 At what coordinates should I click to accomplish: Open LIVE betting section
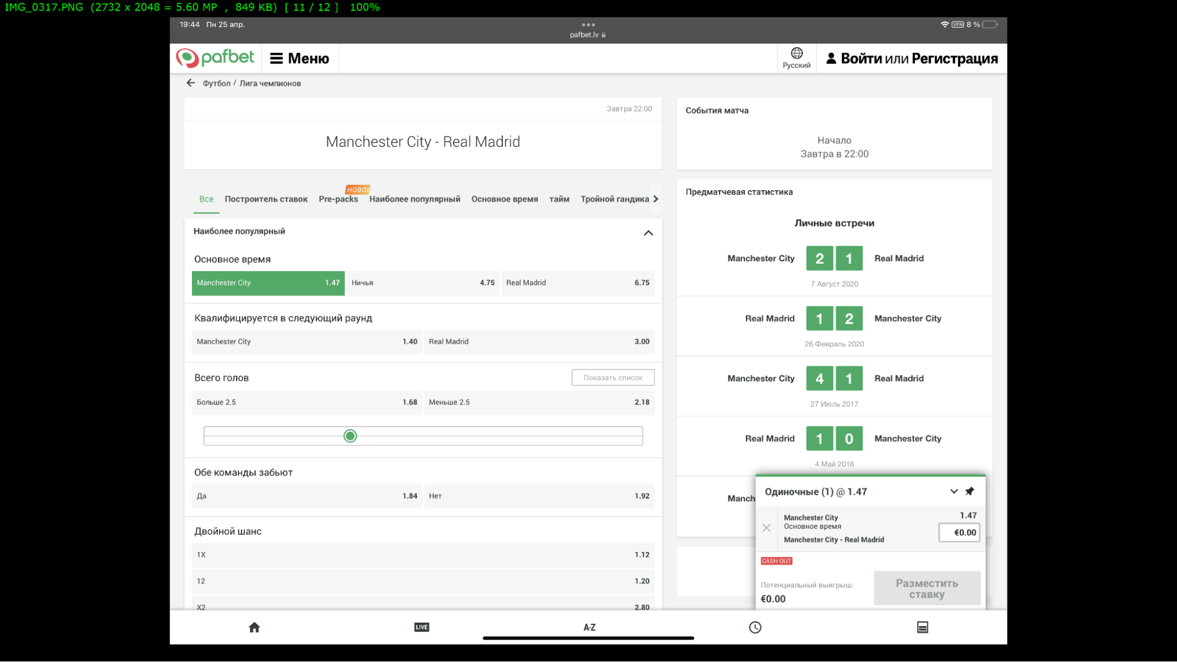(x=422, y=627)
